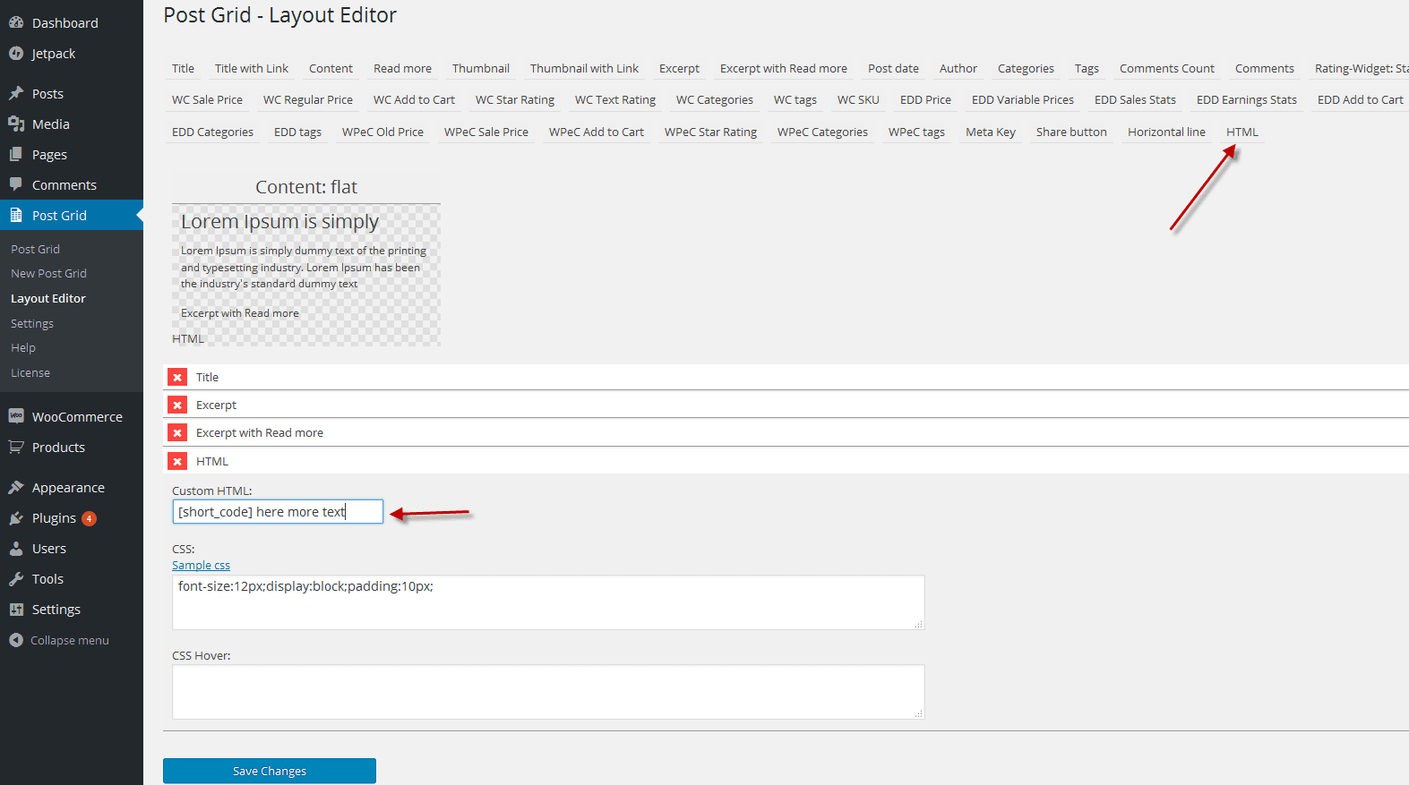Add the Read more element
This screenshot has height=785, width=1409.
point(402,69)
